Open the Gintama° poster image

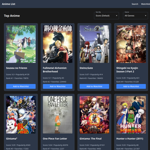[21, 115]
